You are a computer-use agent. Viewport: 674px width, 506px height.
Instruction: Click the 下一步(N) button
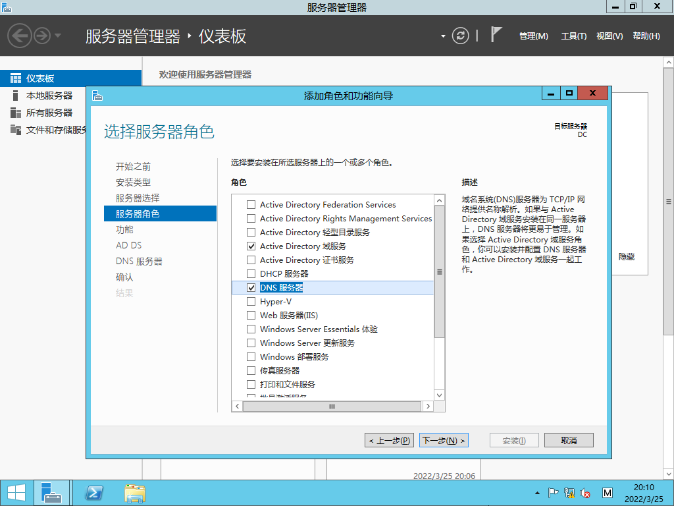444,440
